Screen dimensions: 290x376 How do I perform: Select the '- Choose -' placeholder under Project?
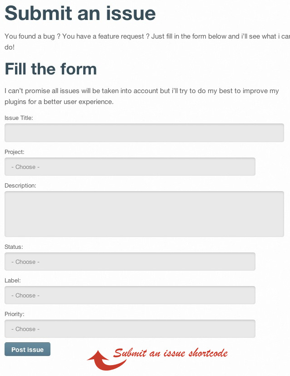point(24,167)
